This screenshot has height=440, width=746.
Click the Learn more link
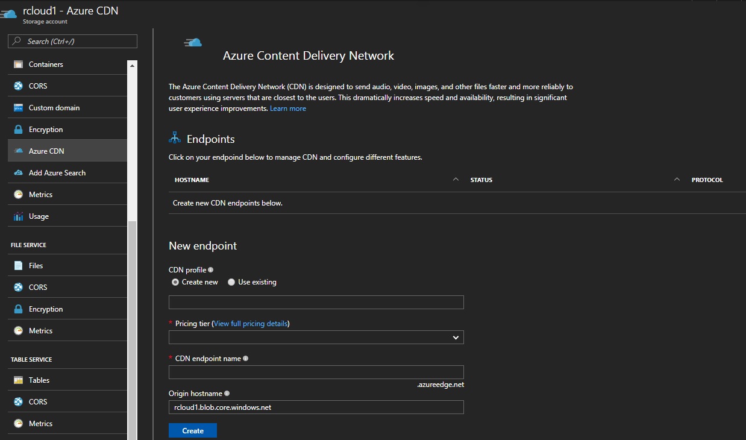click(x=288, y=108)
